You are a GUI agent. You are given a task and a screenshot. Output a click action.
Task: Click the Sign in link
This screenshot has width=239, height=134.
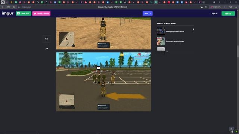pos(214,13)
